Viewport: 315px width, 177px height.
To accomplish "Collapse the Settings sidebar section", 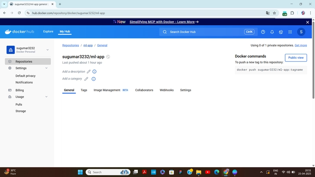I will tap(46, 68).
